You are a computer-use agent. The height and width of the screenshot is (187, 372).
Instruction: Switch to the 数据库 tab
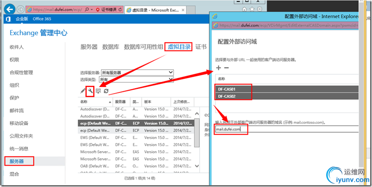point(111,47)
